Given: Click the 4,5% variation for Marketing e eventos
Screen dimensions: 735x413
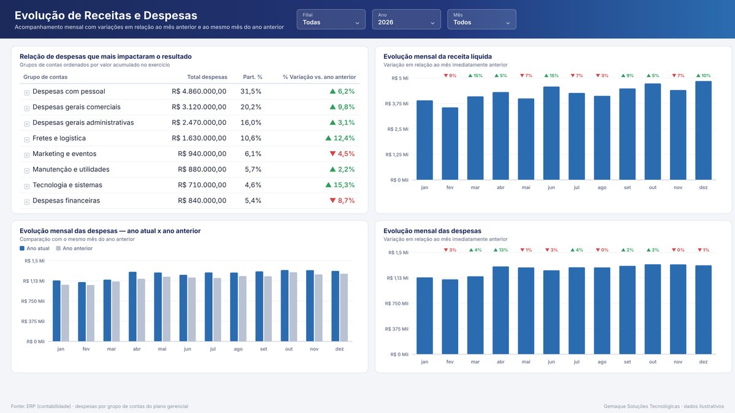Looking at the screenshot, I should click(342, 154).
